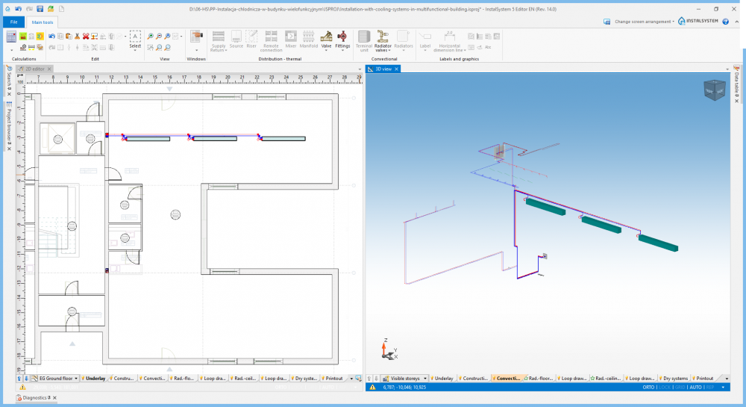
Task: Switch to the 2D editor tab
Action: (x=35, y=69)
